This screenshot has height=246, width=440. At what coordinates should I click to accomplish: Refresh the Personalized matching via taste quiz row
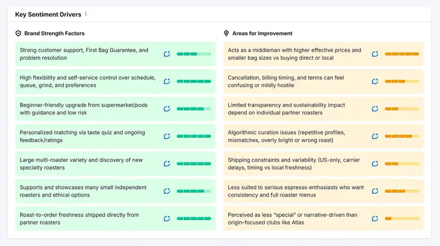[167, 136]
